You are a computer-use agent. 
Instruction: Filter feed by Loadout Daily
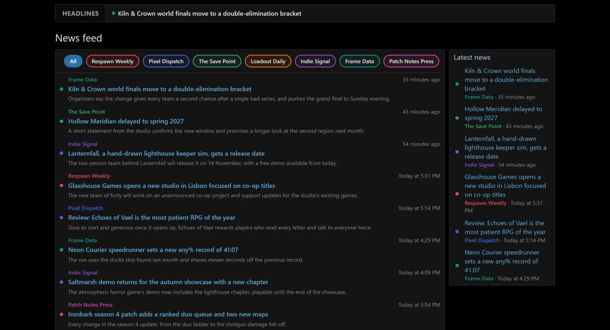[268, 61]
